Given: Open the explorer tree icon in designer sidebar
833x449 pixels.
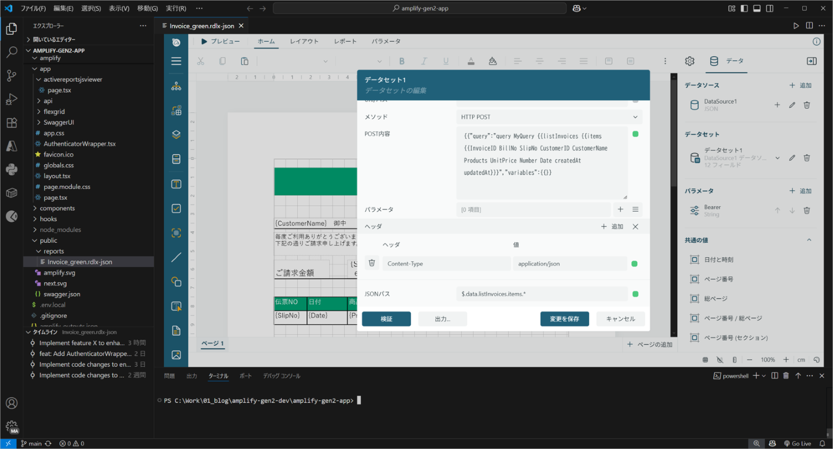Looking at the screenshot, I should click(x=176, y=86).
